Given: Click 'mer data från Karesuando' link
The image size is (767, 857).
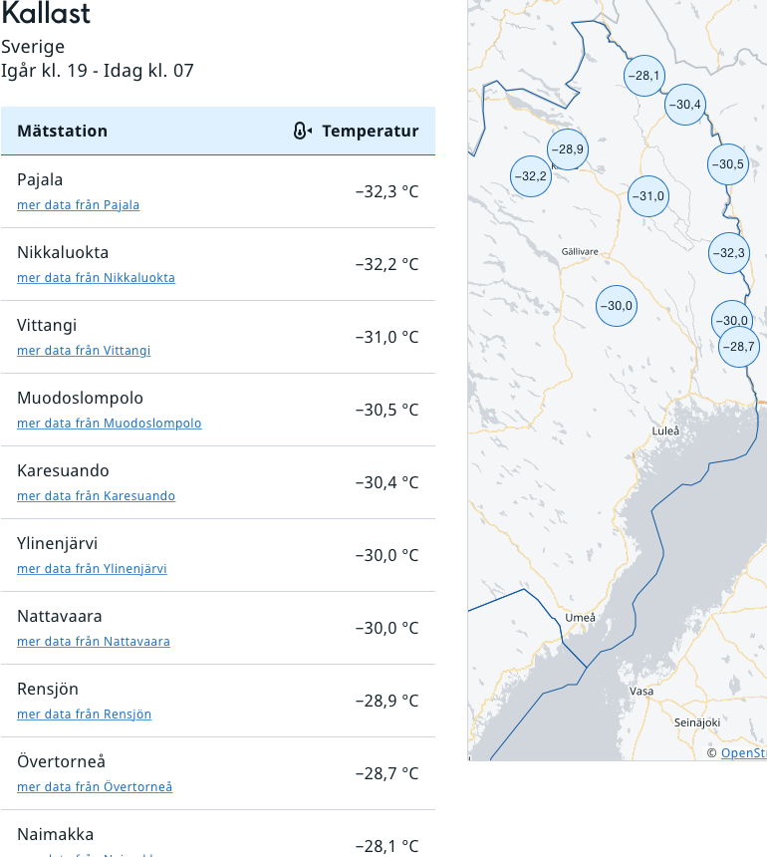Looking at the screenshot, I should coord(96,496).
